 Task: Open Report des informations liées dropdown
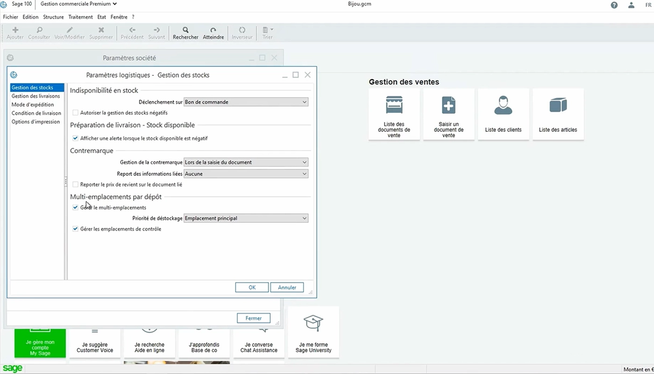point(246,174)
